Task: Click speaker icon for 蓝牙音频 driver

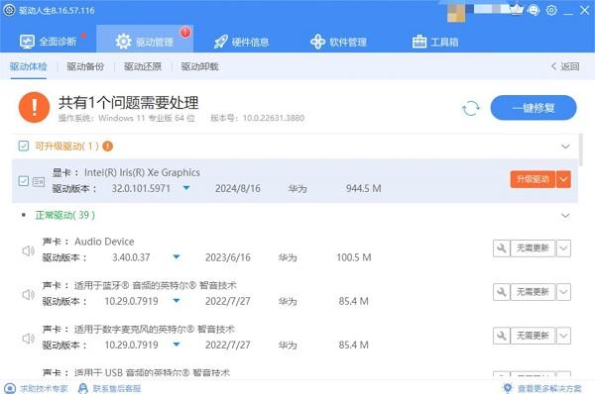Action: click(x=28, y=294)
